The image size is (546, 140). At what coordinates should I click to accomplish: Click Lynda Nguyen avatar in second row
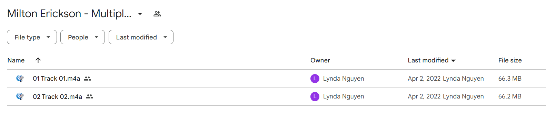pyautogui.click(x=315, y=96)
